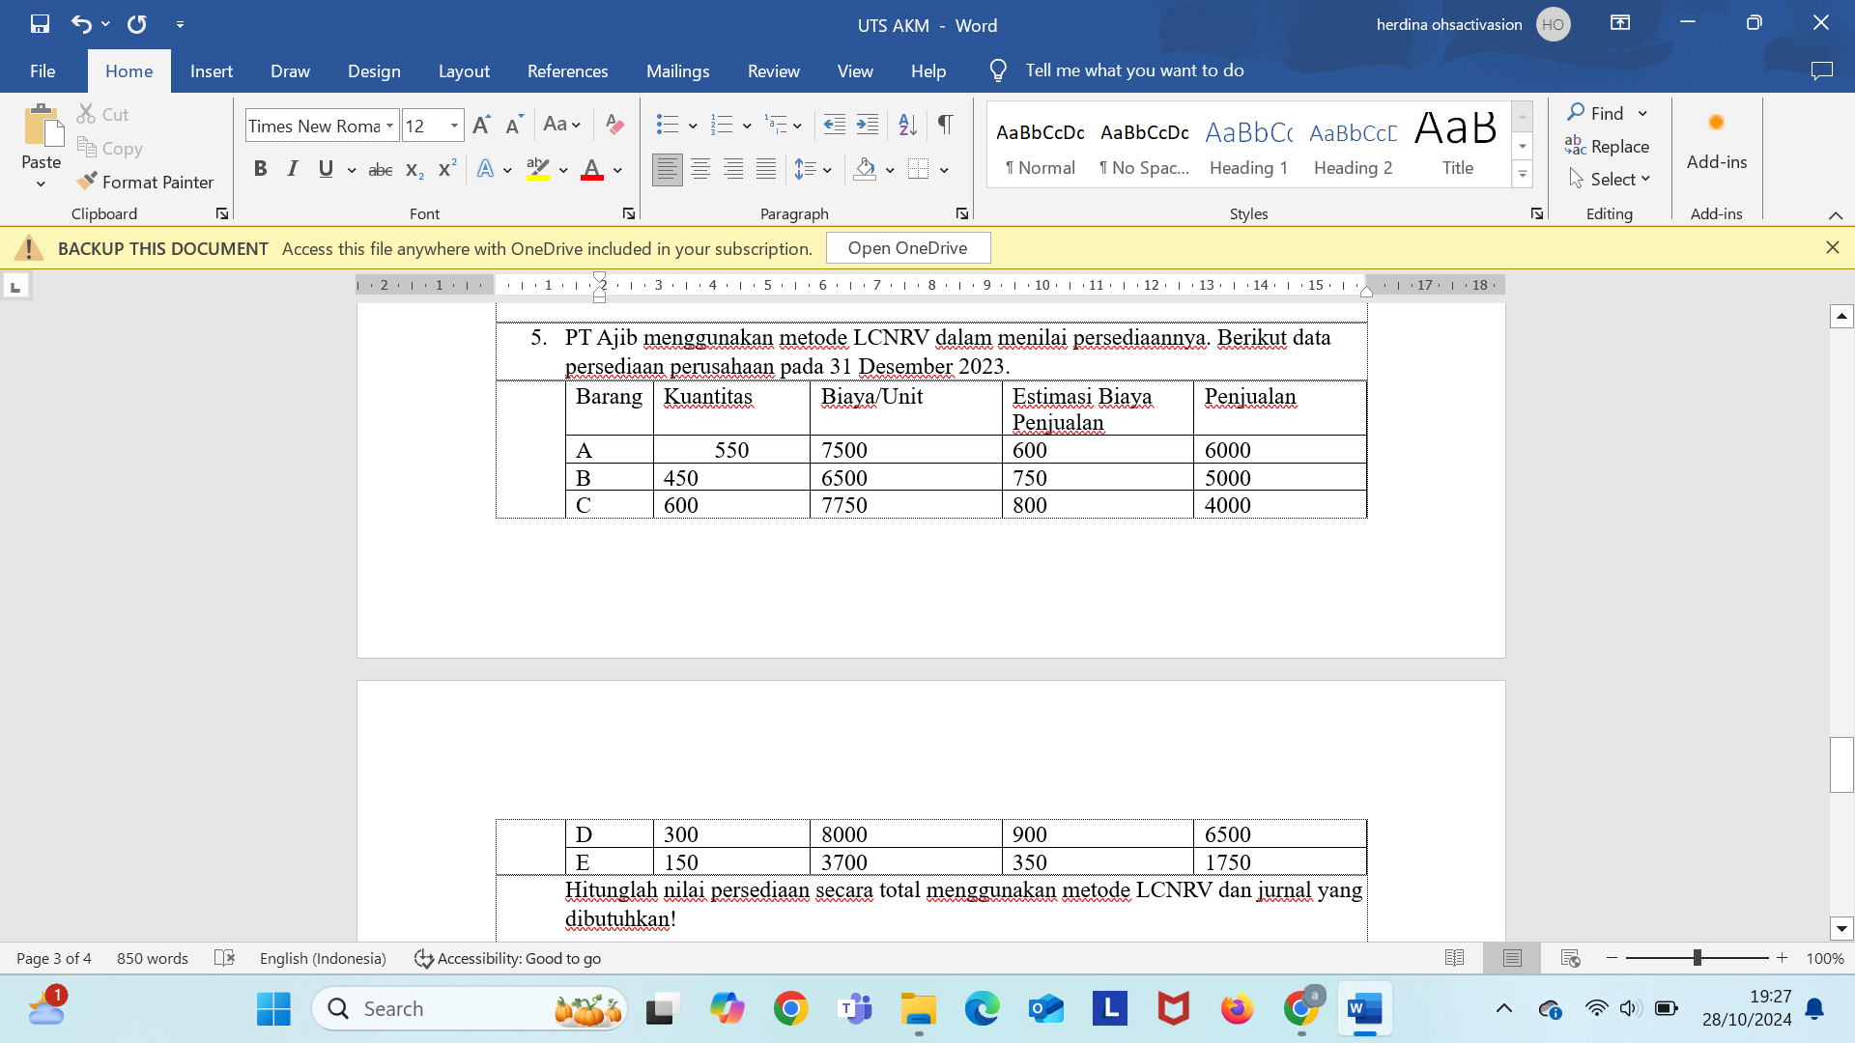Click the Underline formatting icon
Screen dimensions: 1855x1043
(x=327, y=167)
